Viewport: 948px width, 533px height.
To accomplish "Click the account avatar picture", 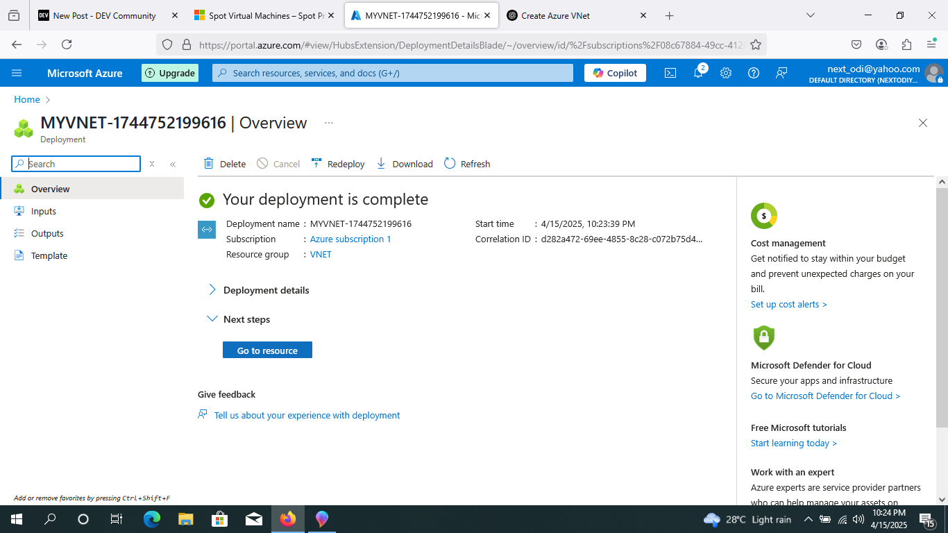I will point(934,73).
